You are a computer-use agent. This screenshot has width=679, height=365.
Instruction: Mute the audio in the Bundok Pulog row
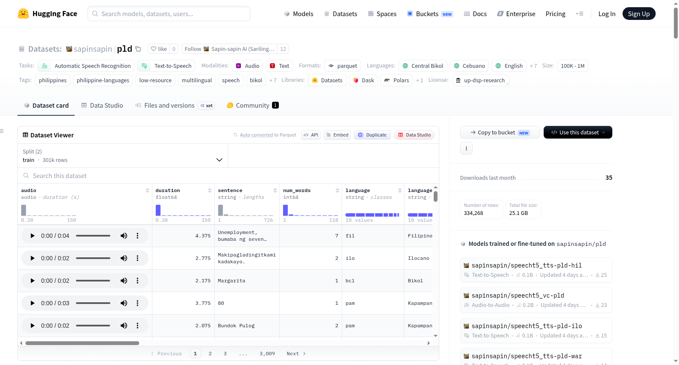[124, 326]
